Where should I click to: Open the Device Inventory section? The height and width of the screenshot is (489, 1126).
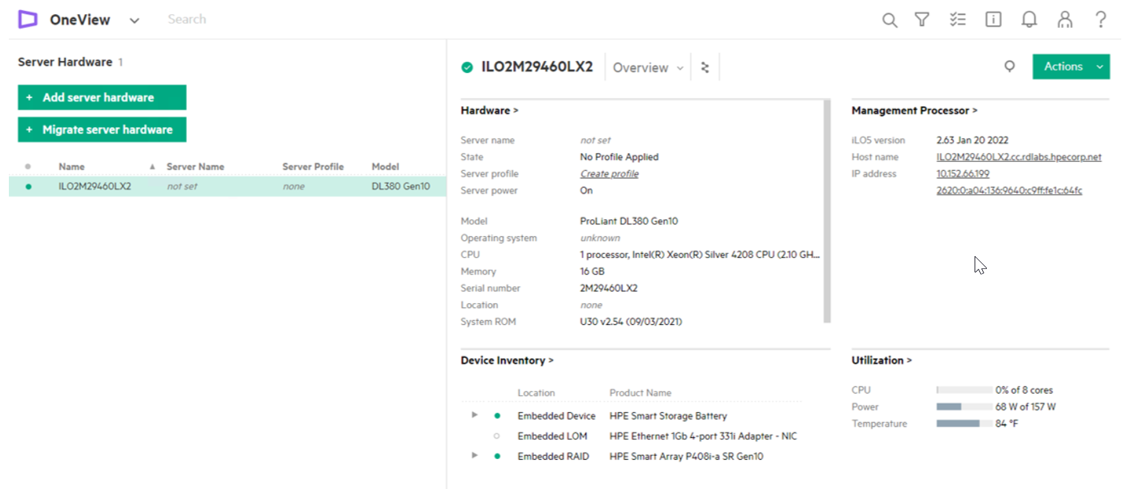pos(507,360)
